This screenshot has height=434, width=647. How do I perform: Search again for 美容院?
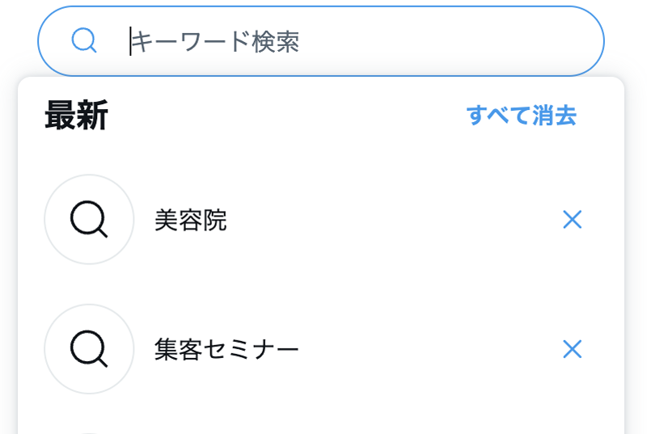(x=191, y=220)
